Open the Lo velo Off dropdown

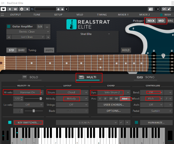tap(28, 105)
